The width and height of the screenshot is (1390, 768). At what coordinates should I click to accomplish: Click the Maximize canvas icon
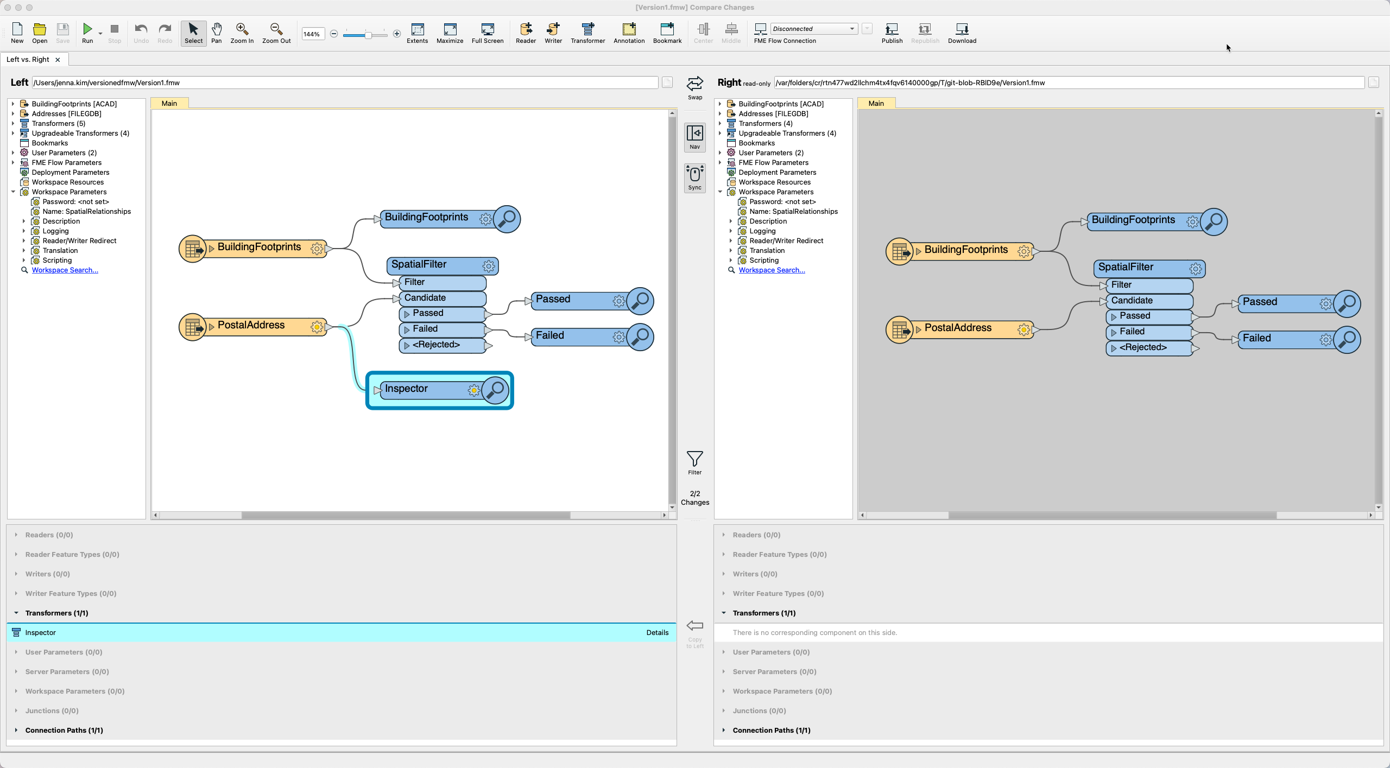[450, 33]
